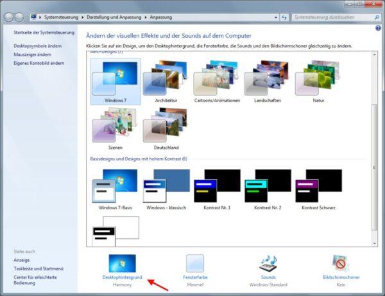Apply the Kontrast Nr. 2 theme
This screenshot has width=385, height=296.
click(x=268, y=189)
